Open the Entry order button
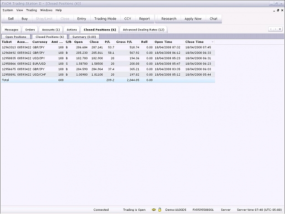 [82, 19]
